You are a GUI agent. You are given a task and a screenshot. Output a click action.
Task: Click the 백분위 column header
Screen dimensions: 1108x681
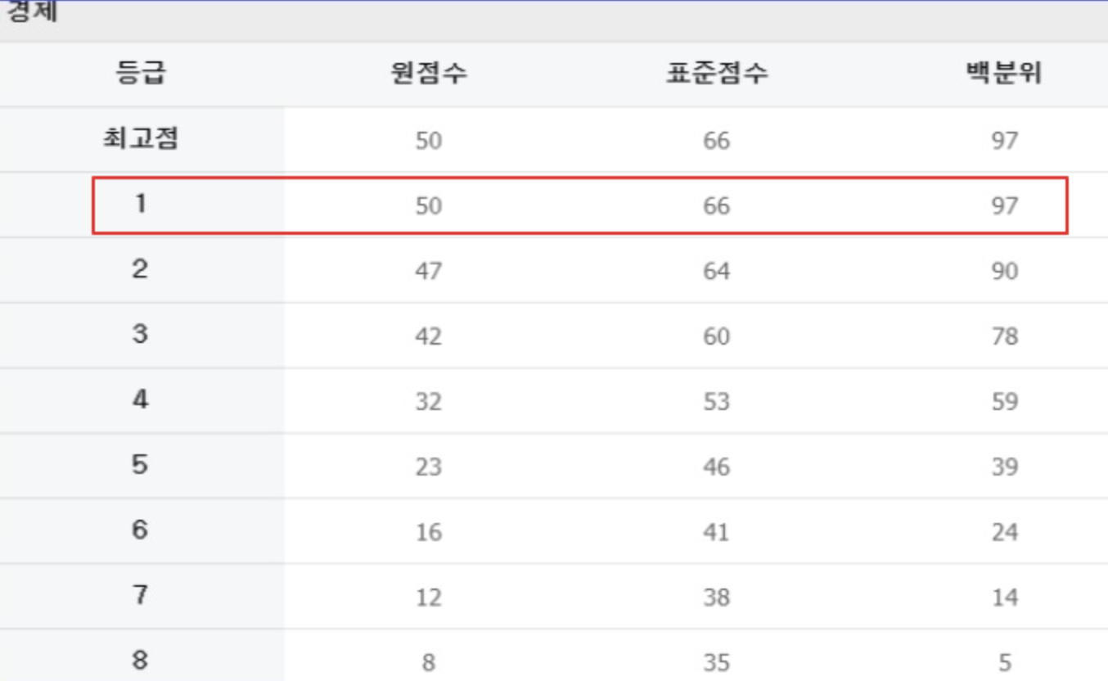[1003, 74]
